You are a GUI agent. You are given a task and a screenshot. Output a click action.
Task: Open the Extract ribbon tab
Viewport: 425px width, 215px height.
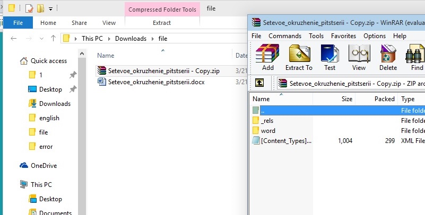[x=162, y=23]
